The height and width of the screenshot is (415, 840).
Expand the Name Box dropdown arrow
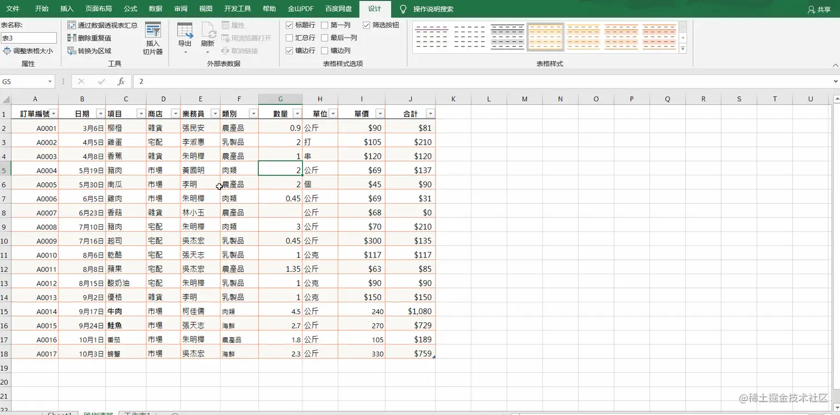[50, 82]
